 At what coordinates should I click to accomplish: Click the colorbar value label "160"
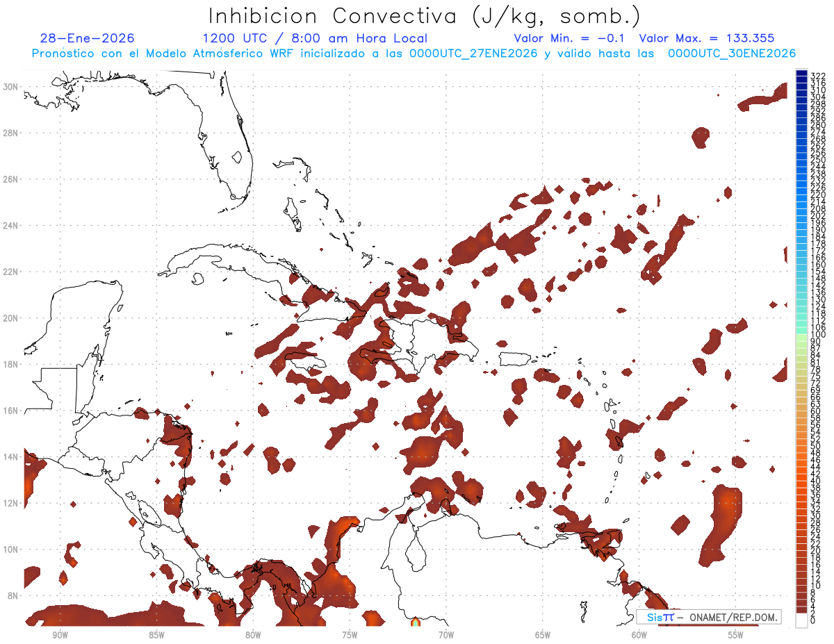pyautogui.click(x=817, y=265)
